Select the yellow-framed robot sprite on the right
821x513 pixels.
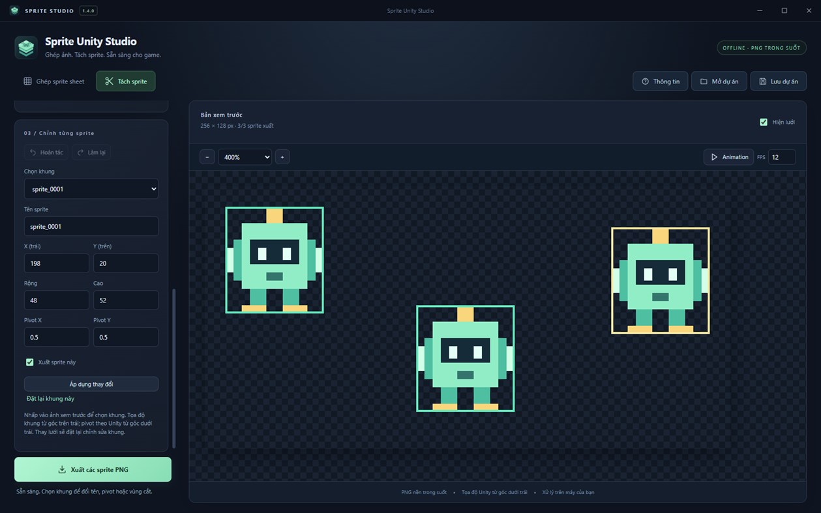(x=660, y=280)
